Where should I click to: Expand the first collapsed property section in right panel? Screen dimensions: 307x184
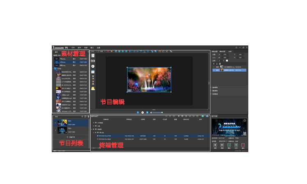(212, 87)
